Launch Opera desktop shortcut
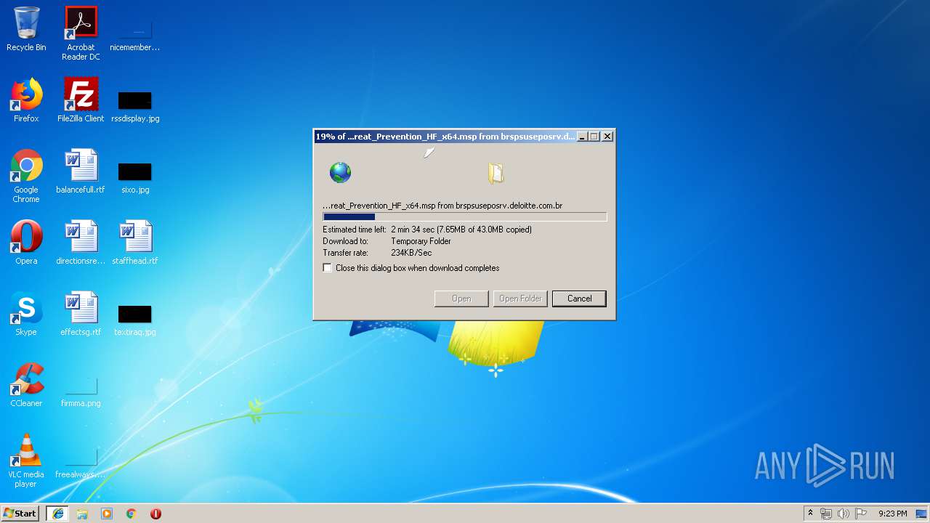 click(26, 243)
